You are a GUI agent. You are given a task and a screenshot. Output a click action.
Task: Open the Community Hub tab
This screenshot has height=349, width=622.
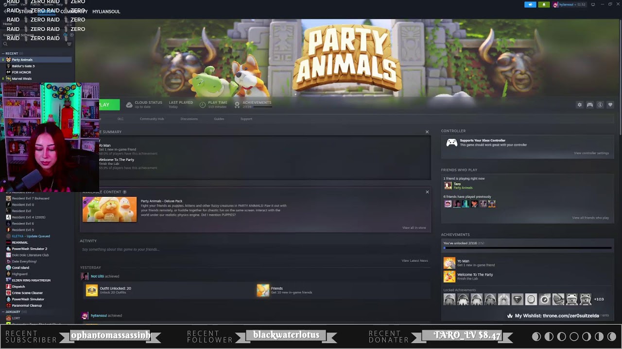tap(152, 119)
